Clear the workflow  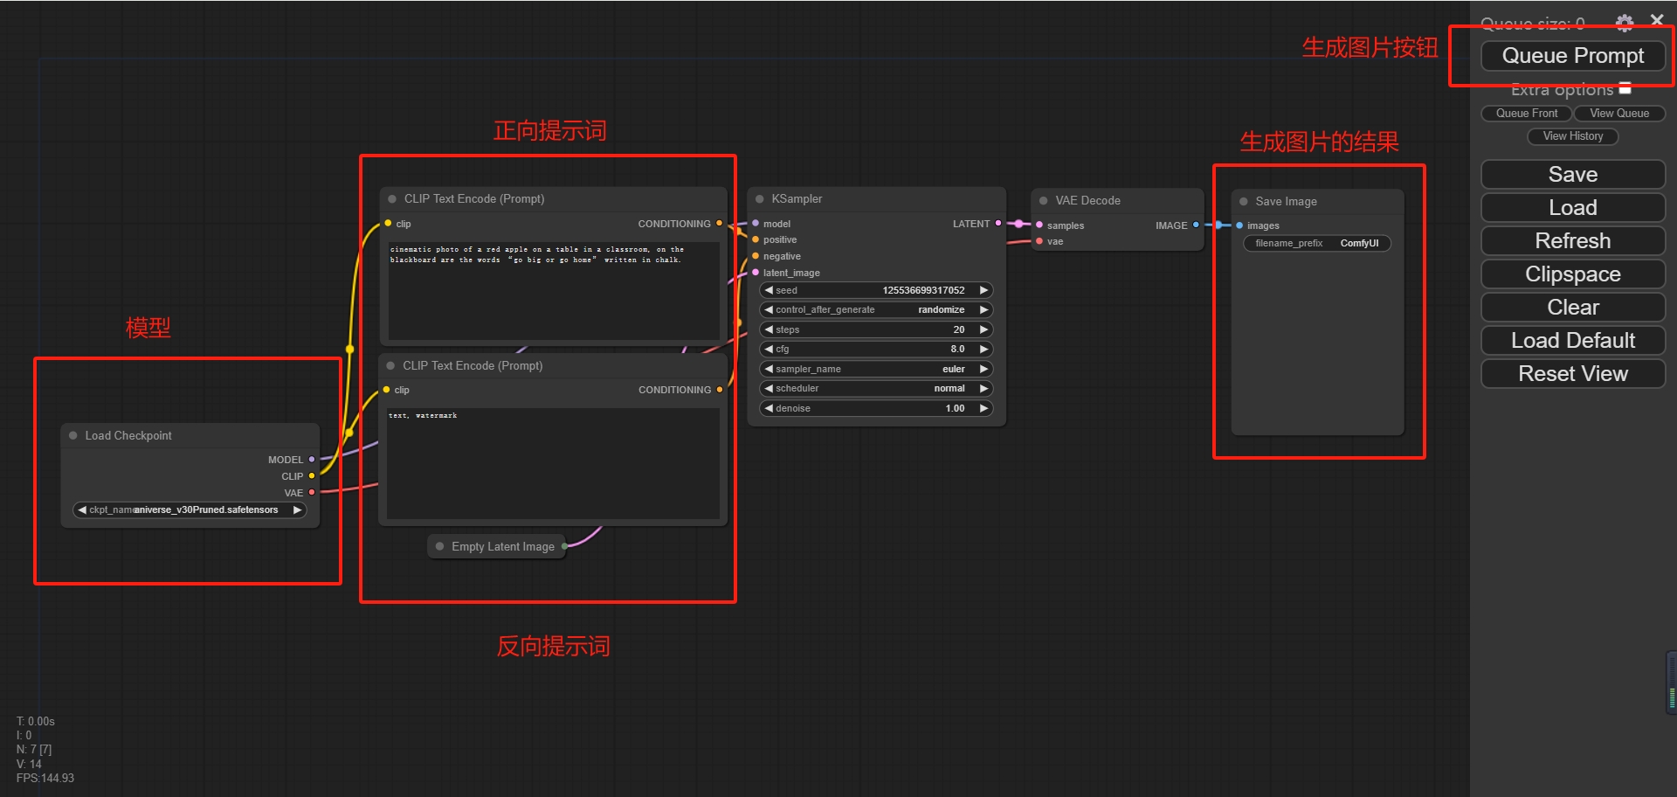(x=1573, y=308)
